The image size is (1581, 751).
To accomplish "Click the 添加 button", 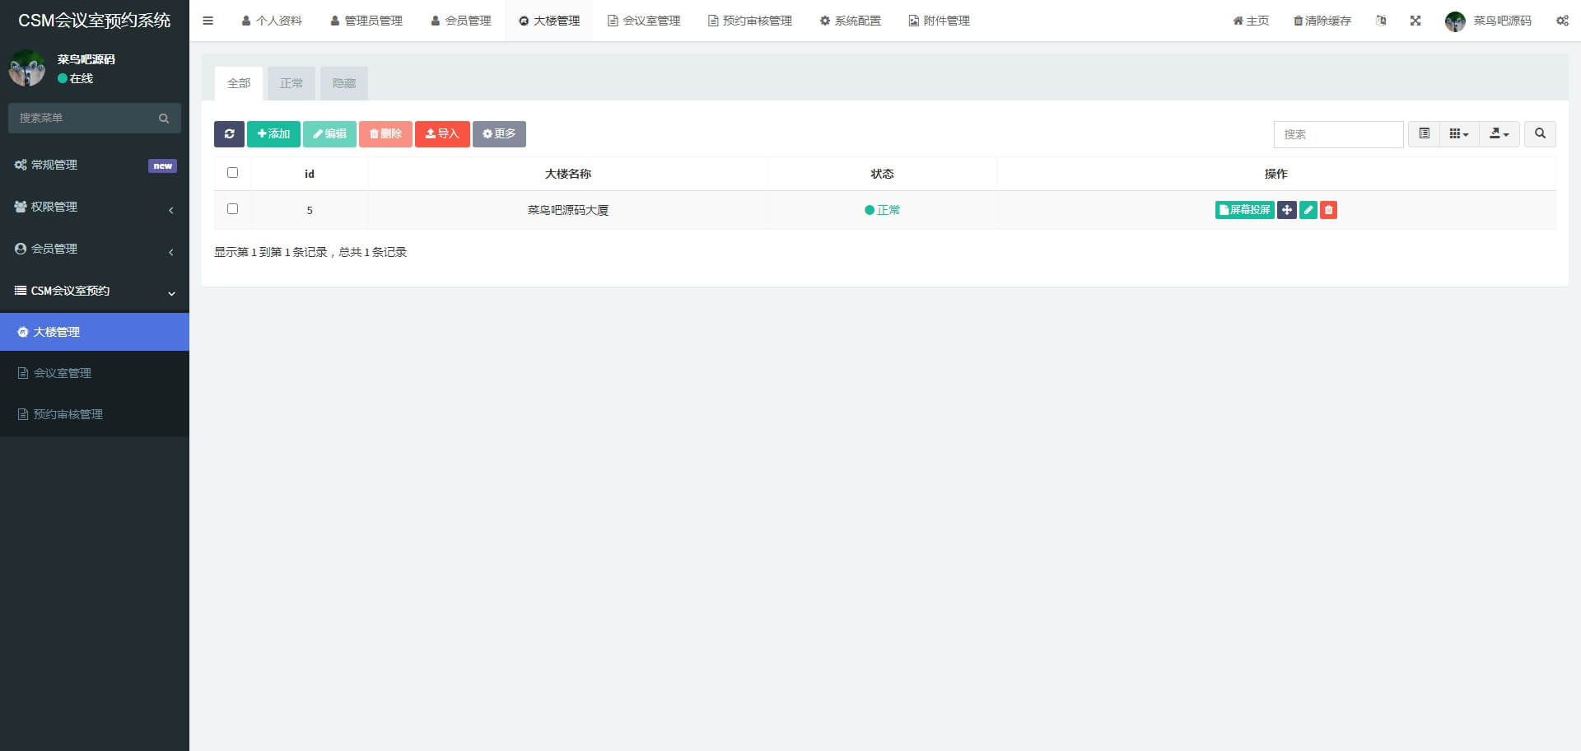I will tap(273, 133).
